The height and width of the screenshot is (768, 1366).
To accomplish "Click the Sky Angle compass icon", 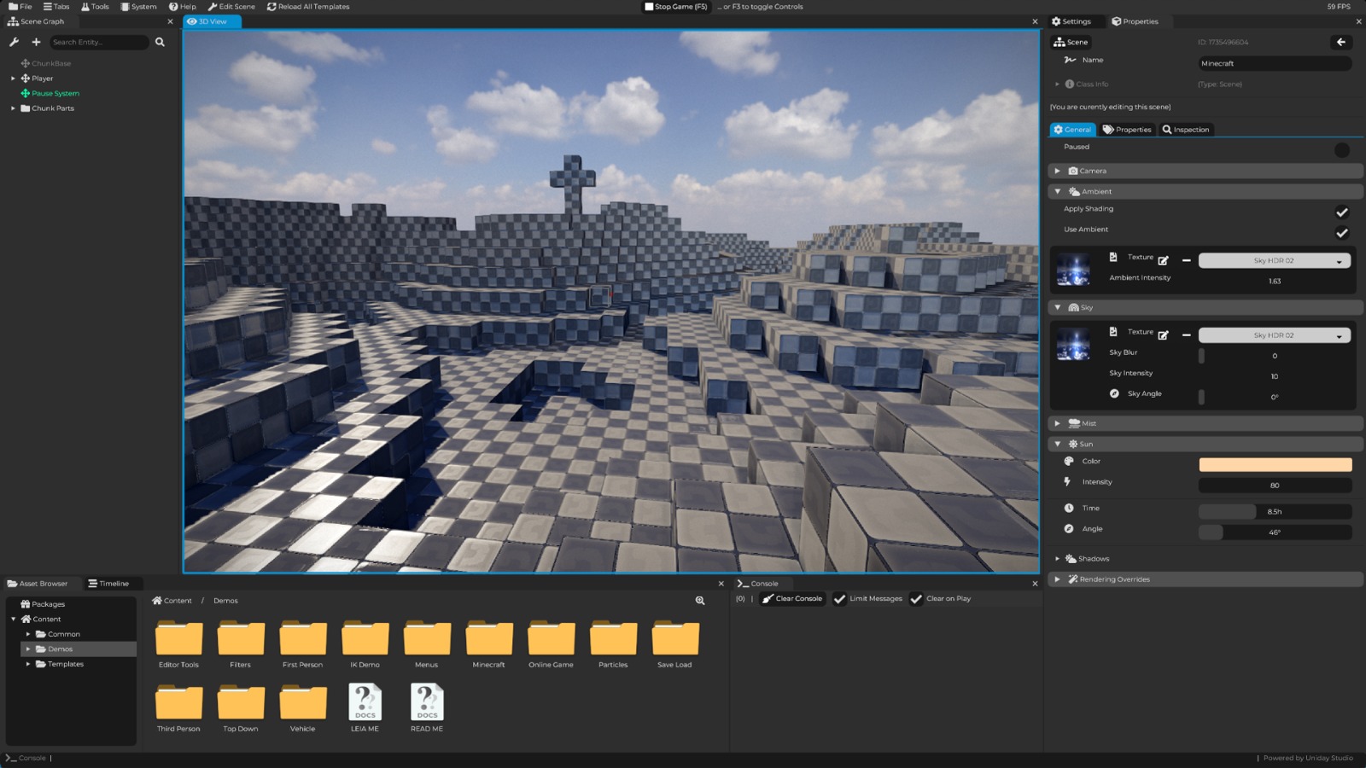I will pyautogui.click(x=1114, y=393).
